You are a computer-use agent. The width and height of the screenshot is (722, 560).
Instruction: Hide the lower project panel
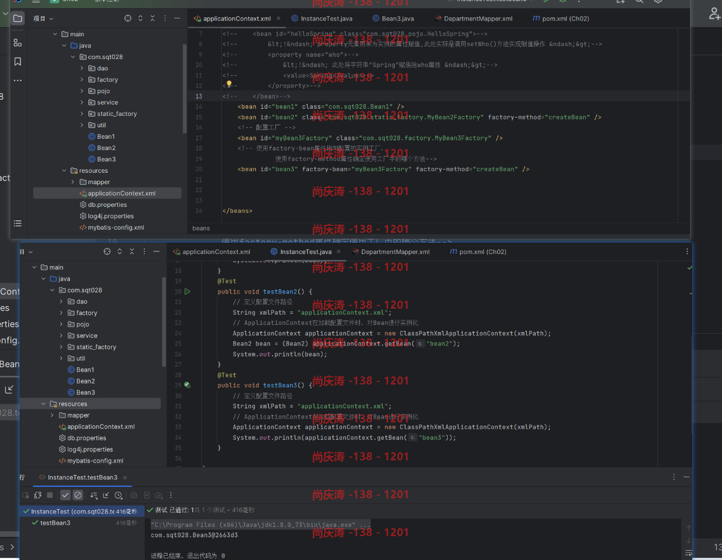coord(157,251)
